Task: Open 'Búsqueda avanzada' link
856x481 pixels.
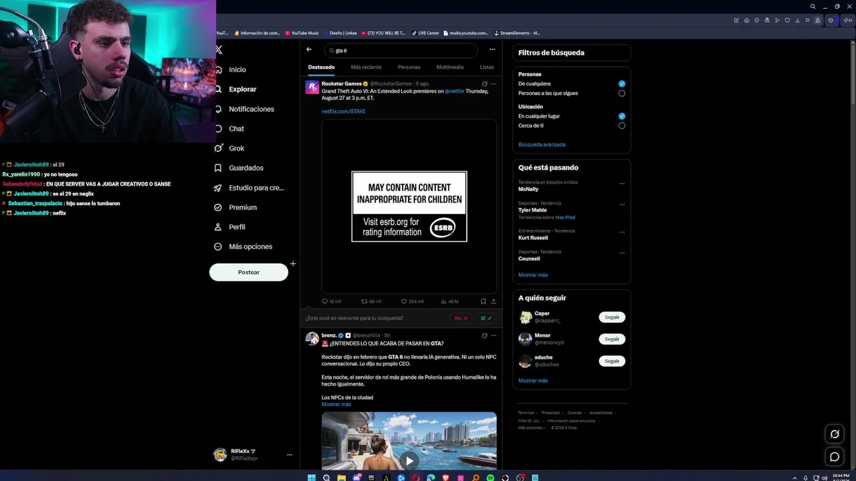Action: click(542, 144)
